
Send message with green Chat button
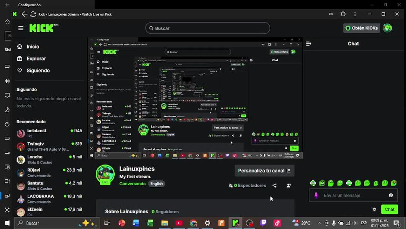coord(389,209)
